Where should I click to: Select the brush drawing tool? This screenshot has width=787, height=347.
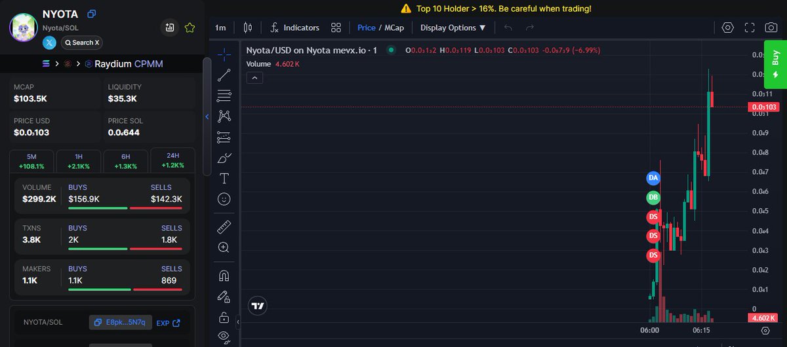tap(224, 158)
